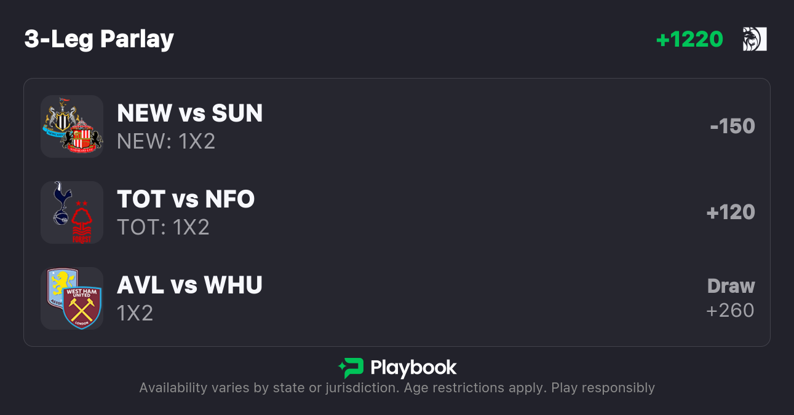Select the -150 odds for Newcastle

click(732, 126)
